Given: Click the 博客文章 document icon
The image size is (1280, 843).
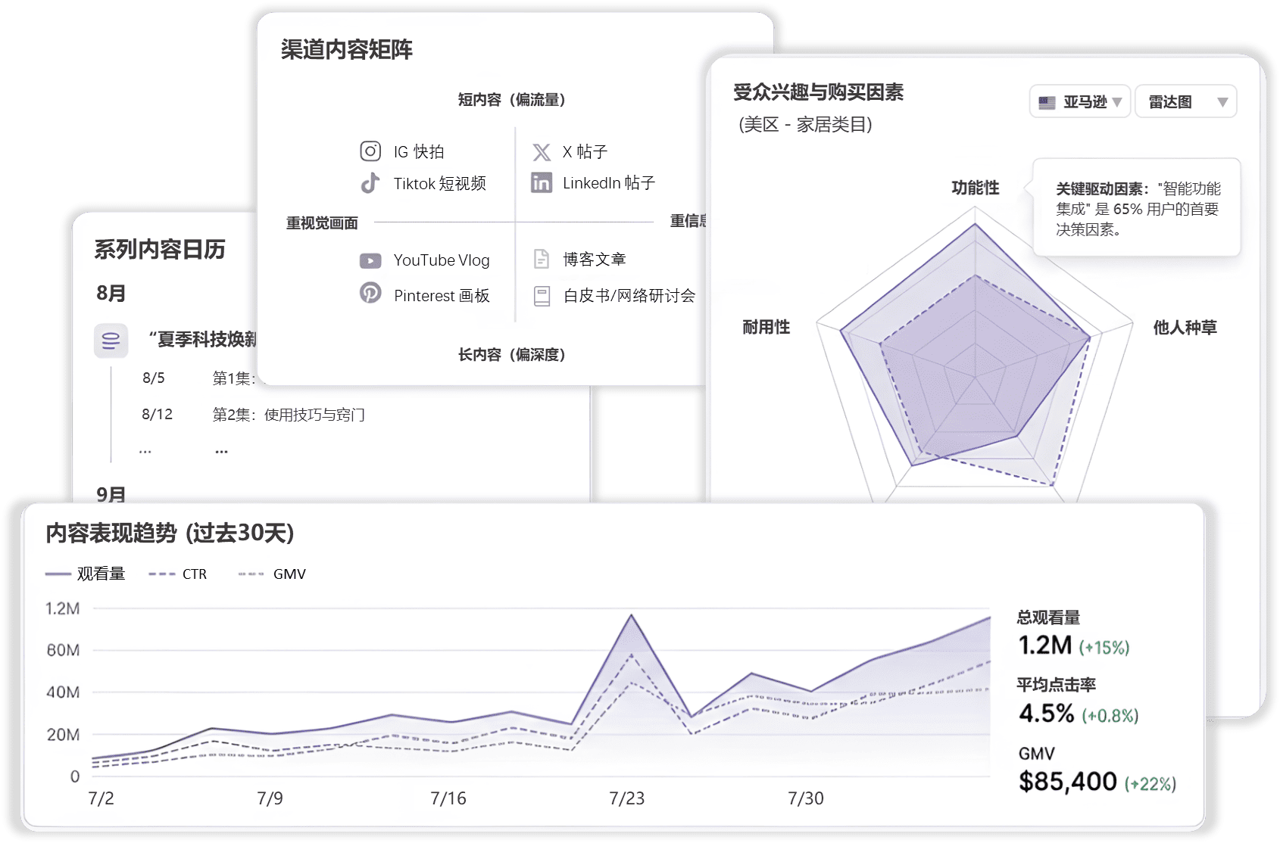Looking at the screenshot, I should [541, 259].
